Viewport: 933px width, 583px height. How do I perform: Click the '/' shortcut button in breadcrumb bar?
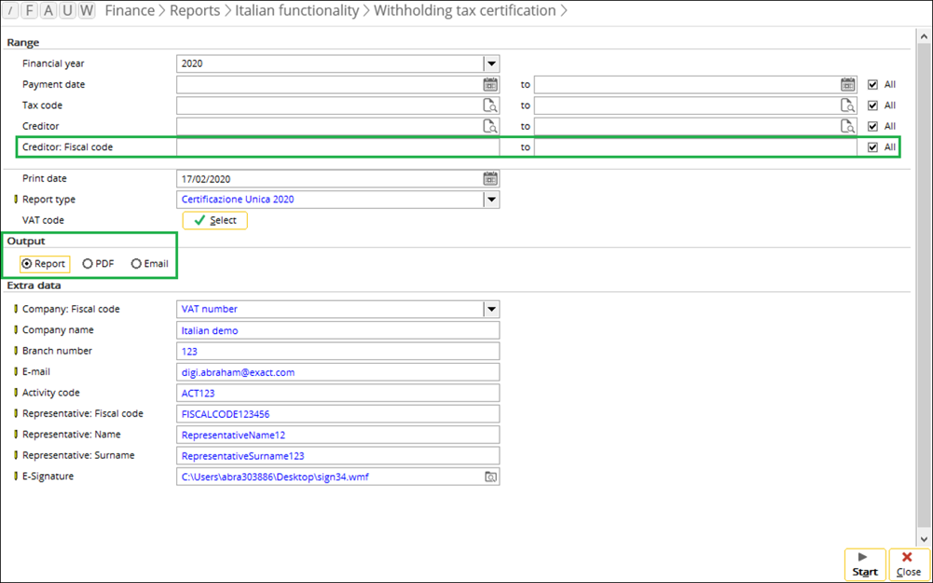point(10,10)
